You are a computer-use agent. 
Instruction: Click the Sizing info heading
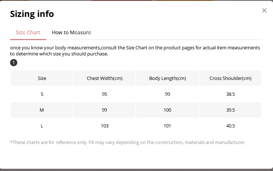coord(32,14)
